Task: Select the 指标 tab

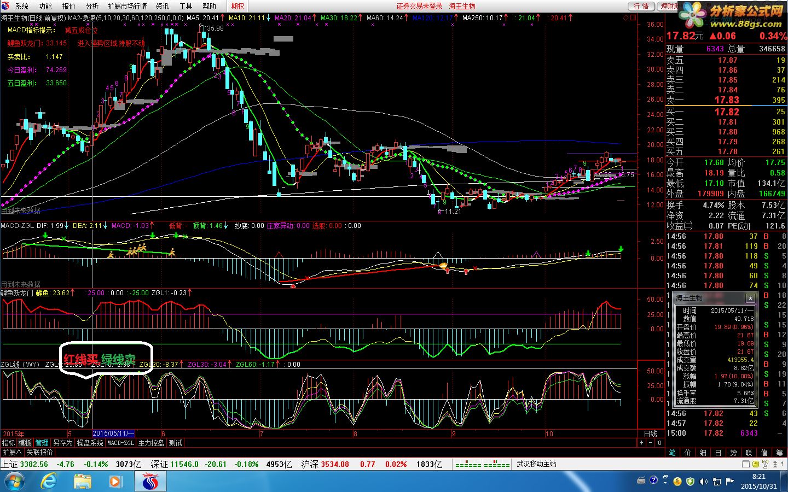Action: coord(9,443)
